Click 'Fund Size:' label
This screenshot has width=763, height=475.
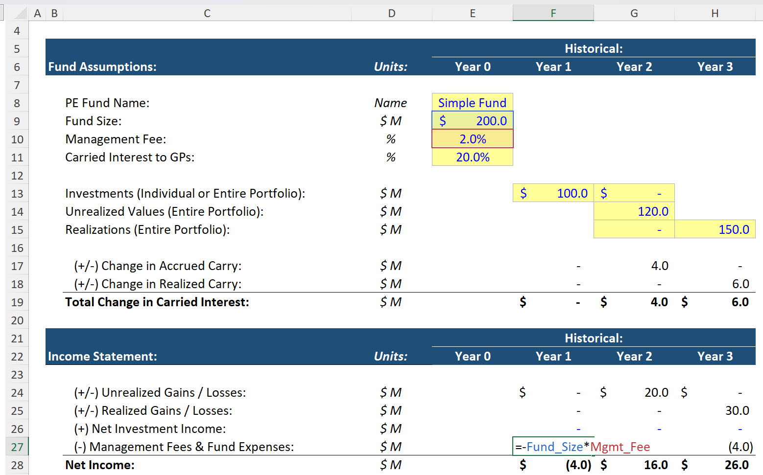[94, 121]
